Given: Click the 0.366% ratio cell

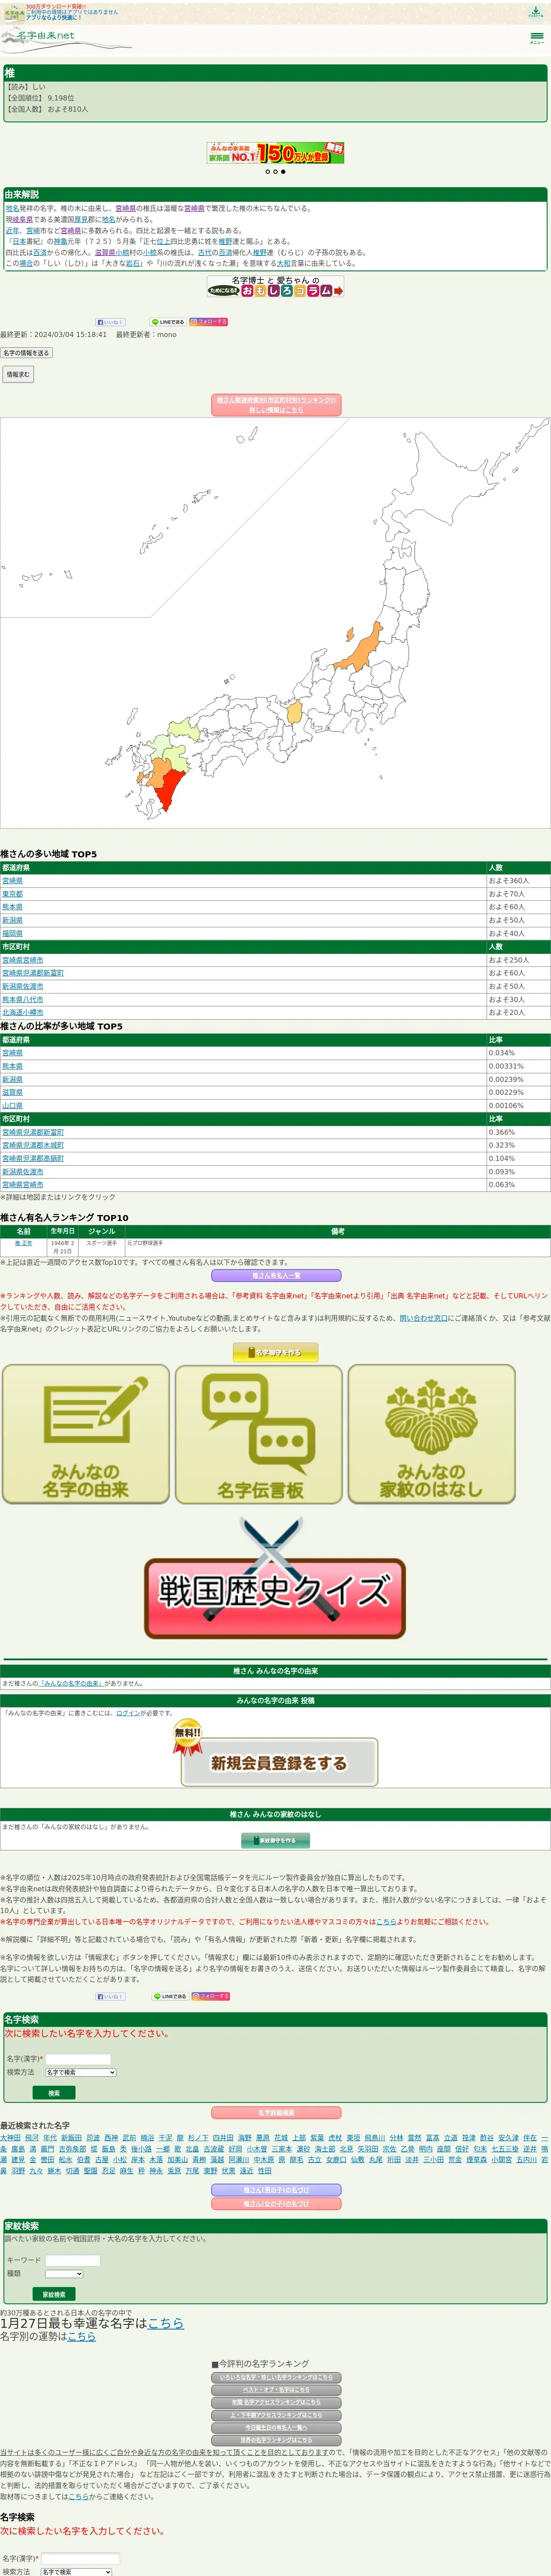Looking at the screenshot, I should [x=518, y=1132].
